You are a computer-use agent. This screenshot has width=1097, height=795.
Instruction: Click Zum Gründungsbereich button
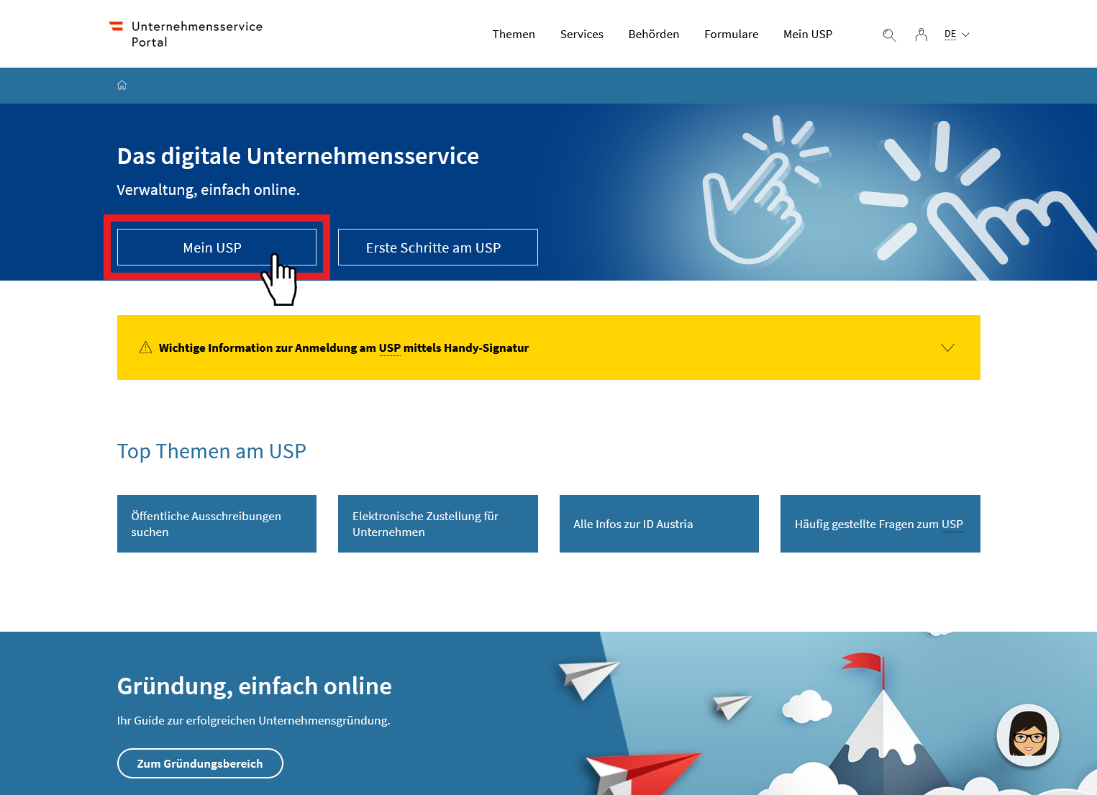200,763
